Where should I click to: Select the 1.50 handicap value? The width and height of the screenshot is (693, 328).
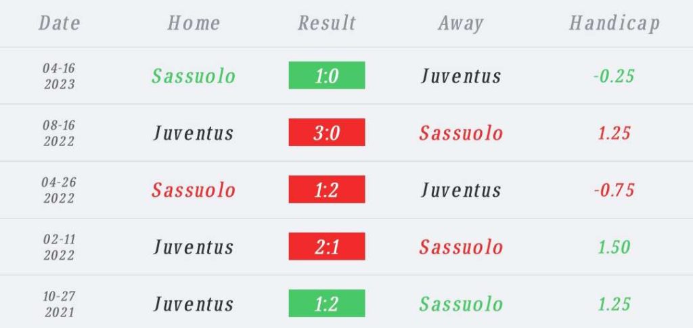click(x=614, y=246)
